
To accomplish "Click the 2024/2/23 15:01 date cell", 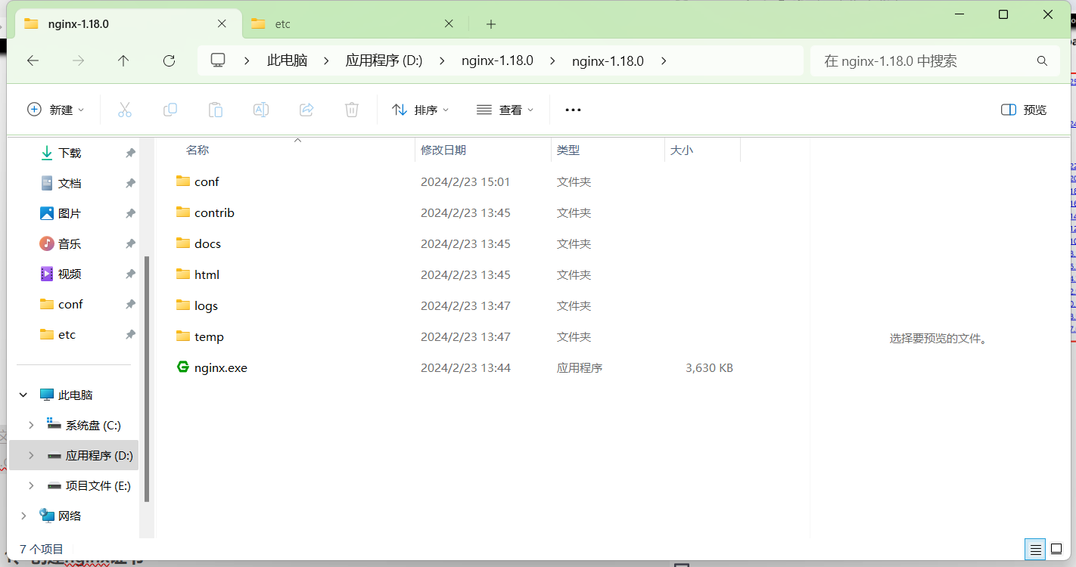I will (x=465, y=181).
